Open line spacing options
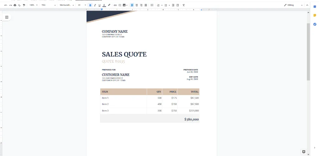Screen dimensions: 319x156 [x=152, y=5]
